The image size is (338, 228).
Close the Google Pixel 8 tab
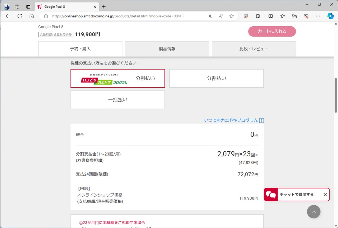(x=95, y=7)
